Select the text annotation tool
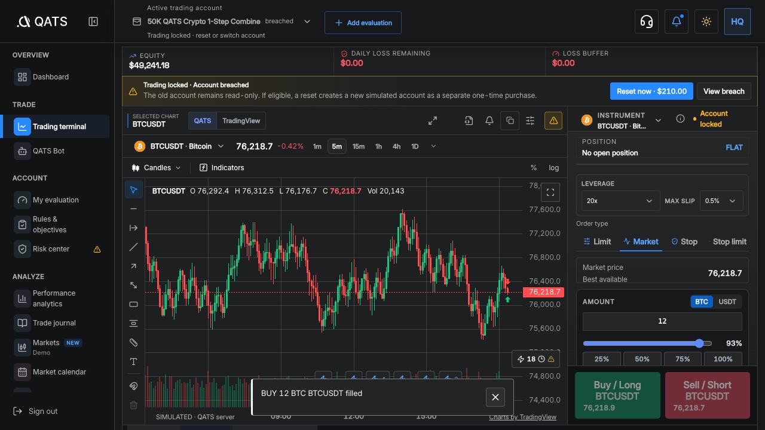Viewport: 765px width, 430px height. tap(134, 362)
